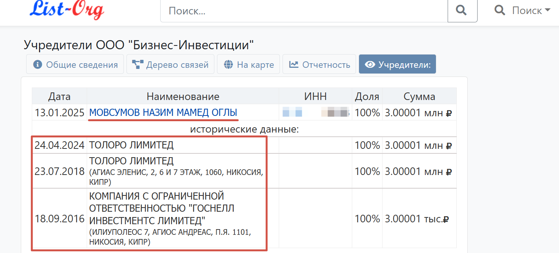Click the tree diagram icon on Дерево связей
This screenshot has width=559, height=253.
137,64
